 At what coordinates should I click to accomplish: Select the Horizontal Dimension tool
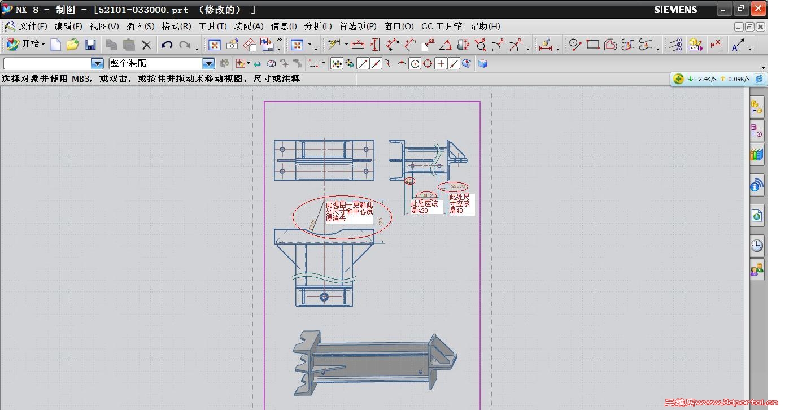pyautogui.click(x=358, y=45)
